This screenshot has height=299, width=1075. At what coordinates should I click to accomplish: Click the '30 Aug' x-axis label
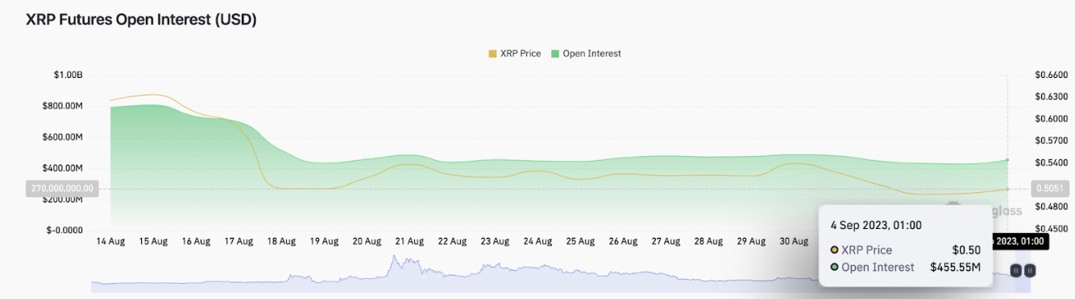(794, 241)
